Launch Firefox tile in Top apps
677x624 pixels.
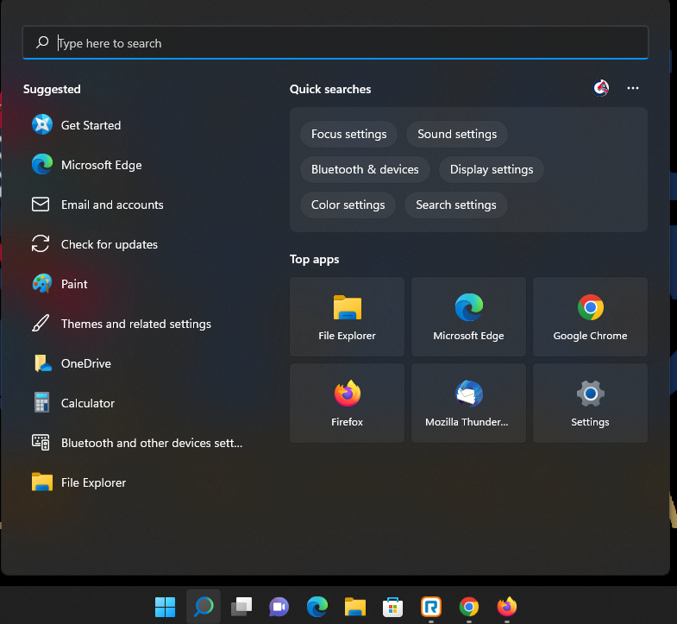pos(348,403)
